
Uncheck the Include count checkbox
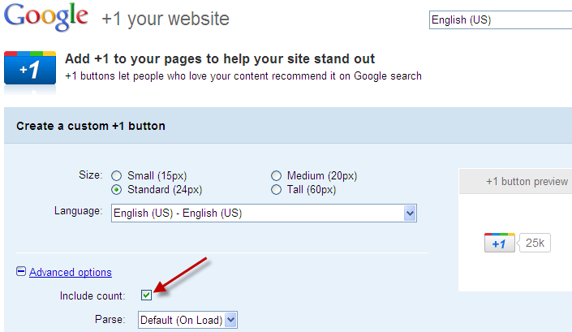coord(147,295)
